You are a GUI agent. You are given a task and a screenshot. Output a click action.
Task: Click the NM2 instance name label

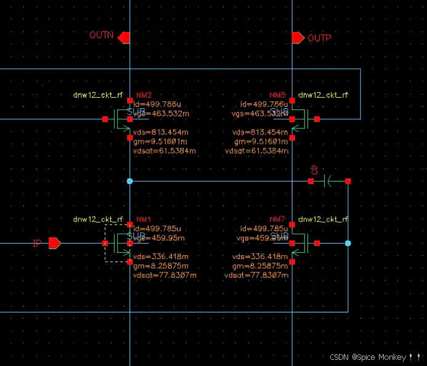tap(144, 95)
